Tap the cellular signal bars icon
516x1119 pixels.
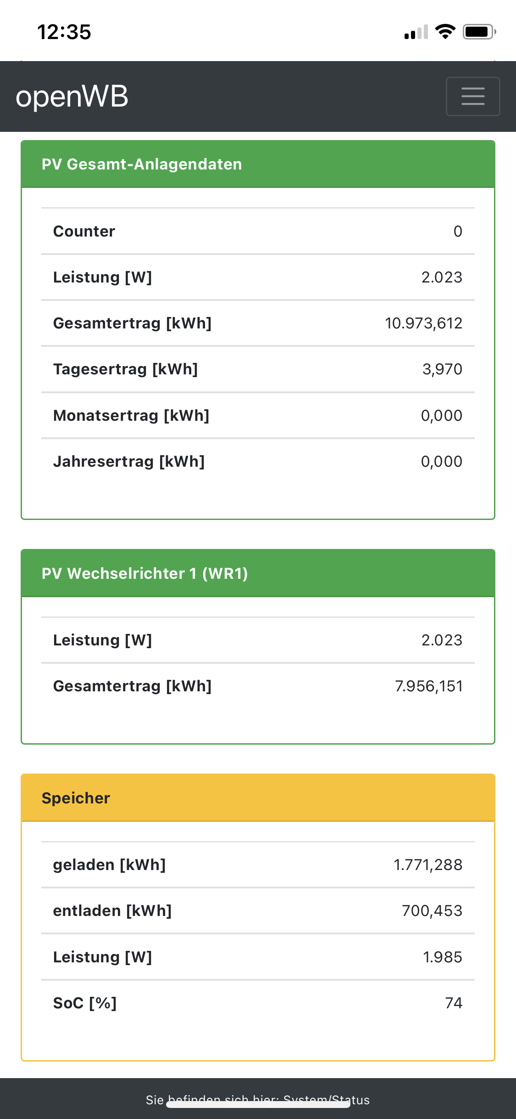pos(416,32)
